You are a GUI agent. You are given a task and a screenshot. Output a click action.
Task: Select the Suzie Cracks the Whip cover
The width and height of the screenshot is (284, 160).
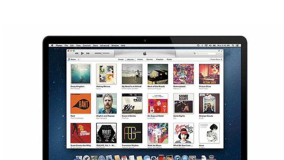click(80, 133)
